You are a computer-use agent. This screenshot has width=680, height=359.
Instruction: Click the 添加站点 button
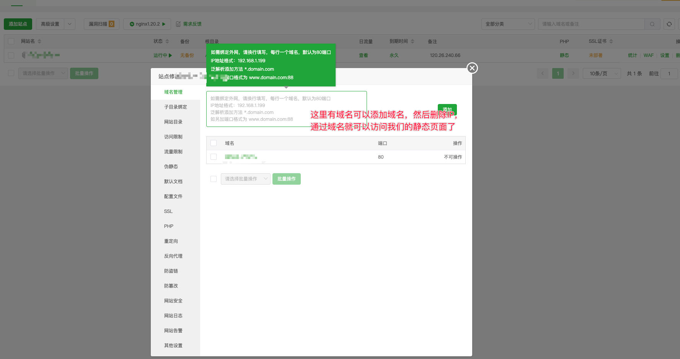coord(18,24)
